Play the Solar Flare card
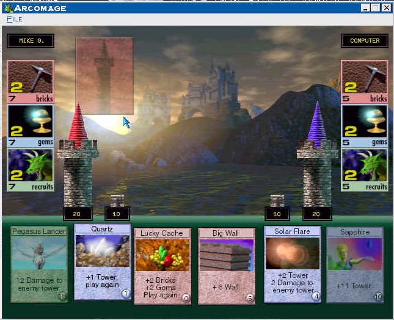The image size is (394, 320). click(293, 264)
